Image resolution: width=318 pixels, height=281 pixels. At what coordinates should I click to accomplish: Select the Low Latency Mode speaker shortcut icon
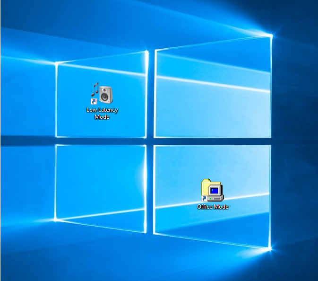click(x=102, y=93)
